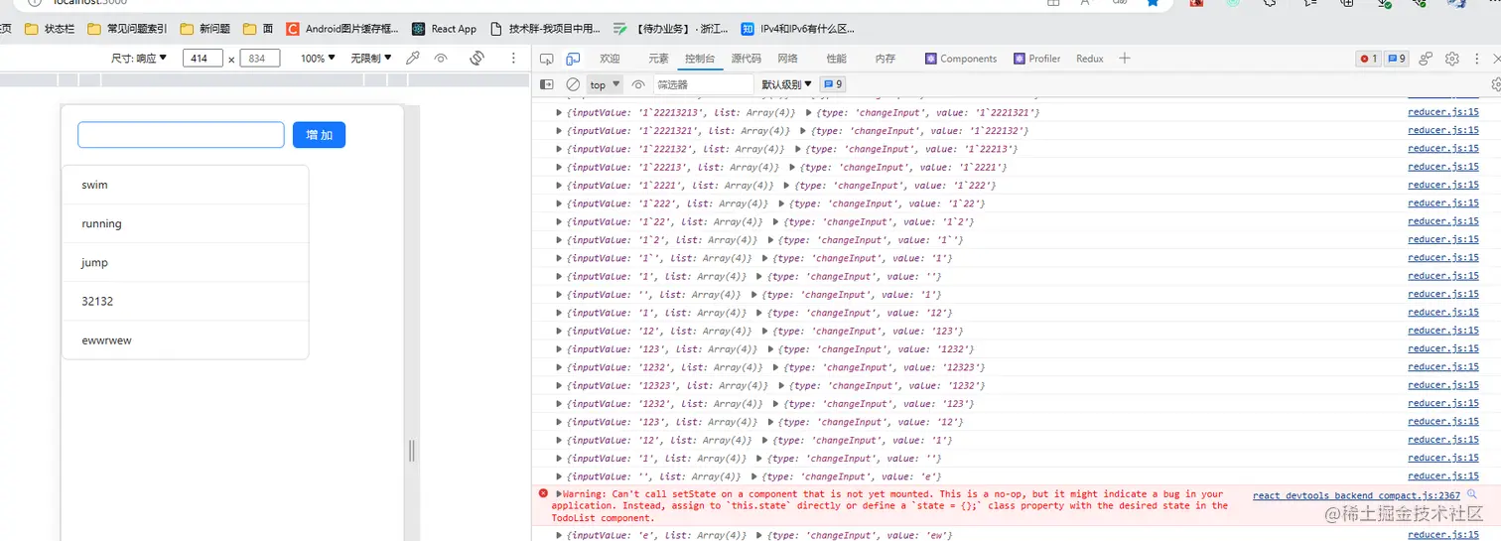Image resolution: width=1501 pixels, height=541 pixels.
Task: Open the Components tab
Action: tap(961, 59)
